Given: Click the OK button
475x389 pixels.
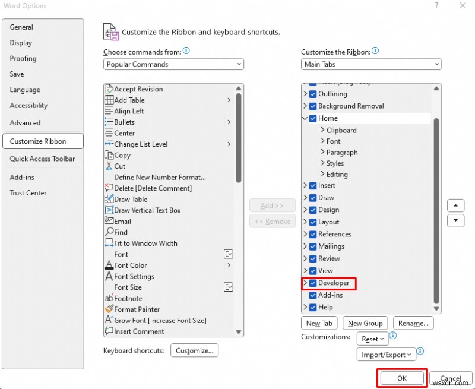Looking at the screenshot, I should [402, 378].
